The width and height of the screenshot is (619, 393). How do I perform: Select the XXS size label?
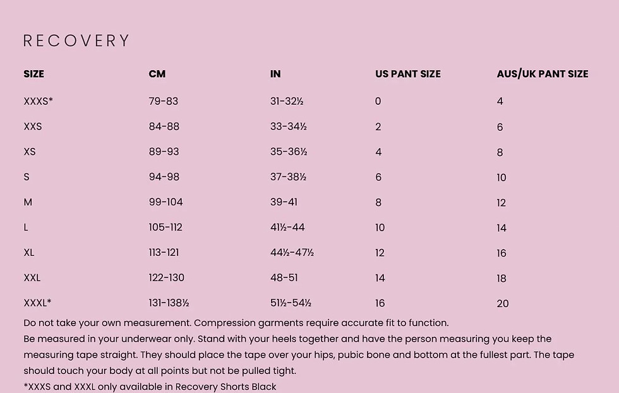pyautogui.click(x=33, y=126)
